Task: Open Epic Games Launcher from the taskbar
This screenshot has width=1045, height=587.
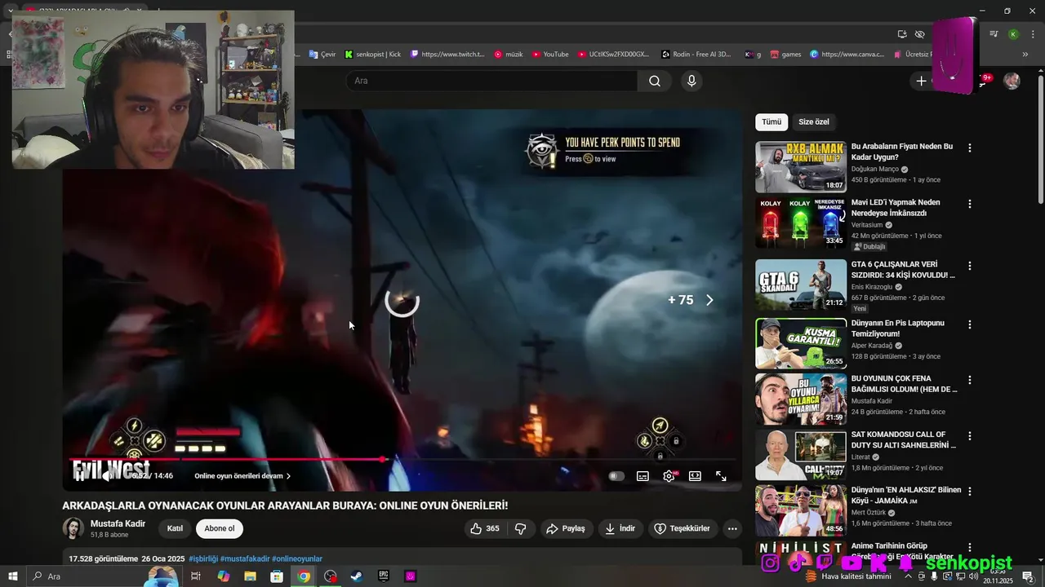Action: 384,576
